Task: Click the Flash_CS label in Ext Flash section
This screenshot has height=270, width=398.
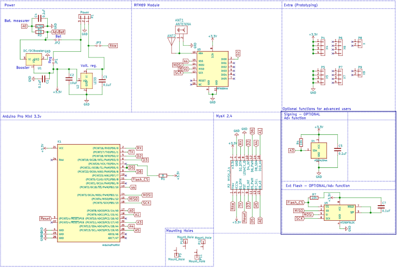Action: [x=296, y=202]
